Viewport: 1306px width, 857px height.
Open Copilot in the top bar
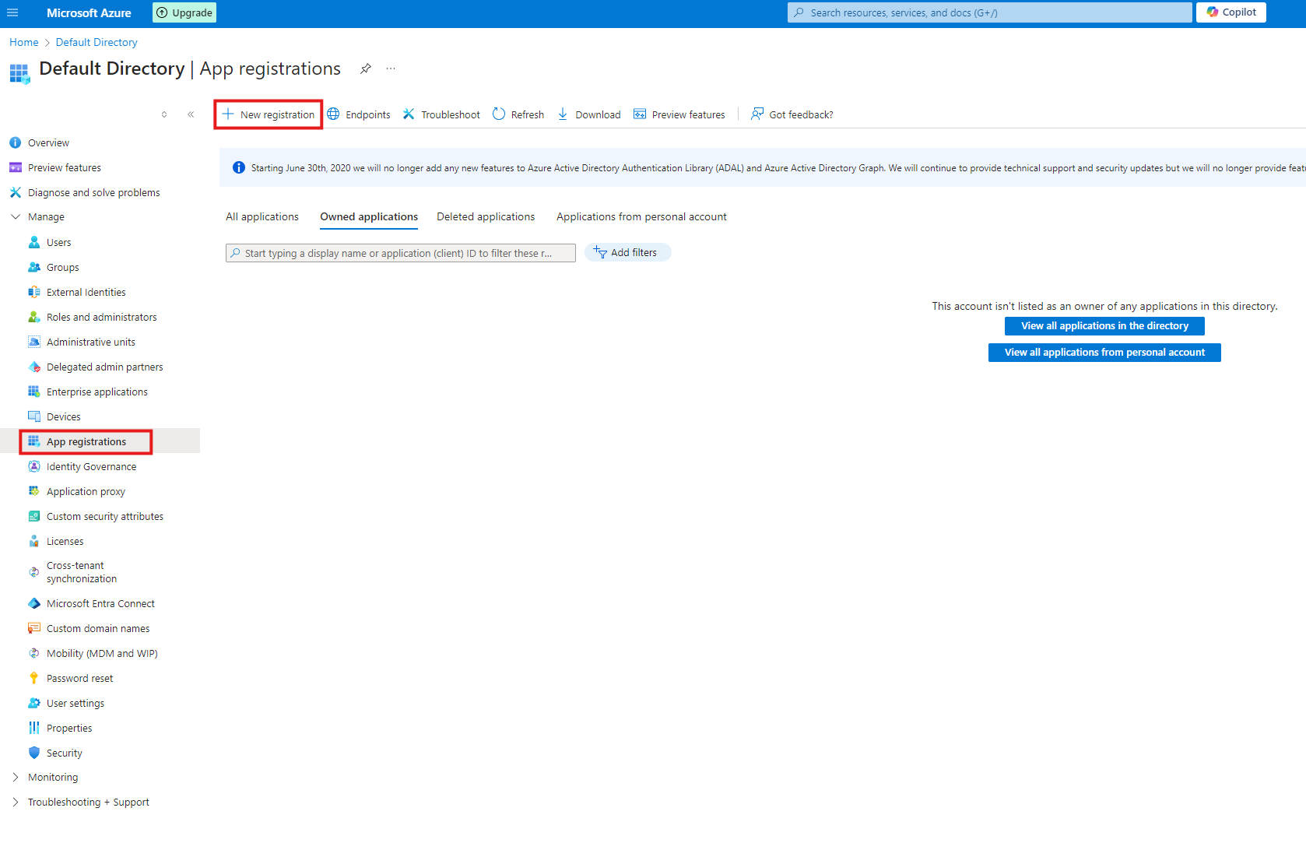click(x=1231, y=12)
